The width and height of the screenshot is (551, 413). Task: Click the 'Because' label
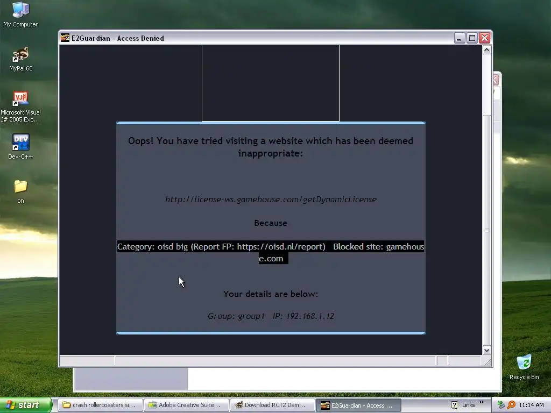pos(271,223)
